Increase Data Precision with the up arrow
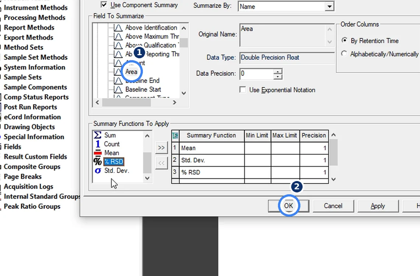The height and width of the screenshot is (276, 420). coord(278,71)
